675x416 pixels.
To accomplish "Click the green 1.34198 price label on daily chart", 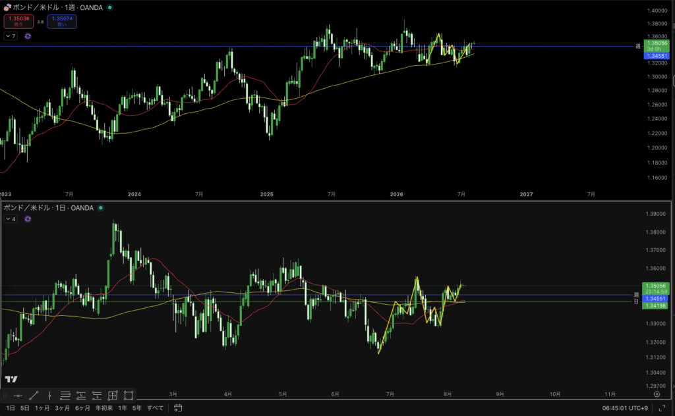I will 656,305.
